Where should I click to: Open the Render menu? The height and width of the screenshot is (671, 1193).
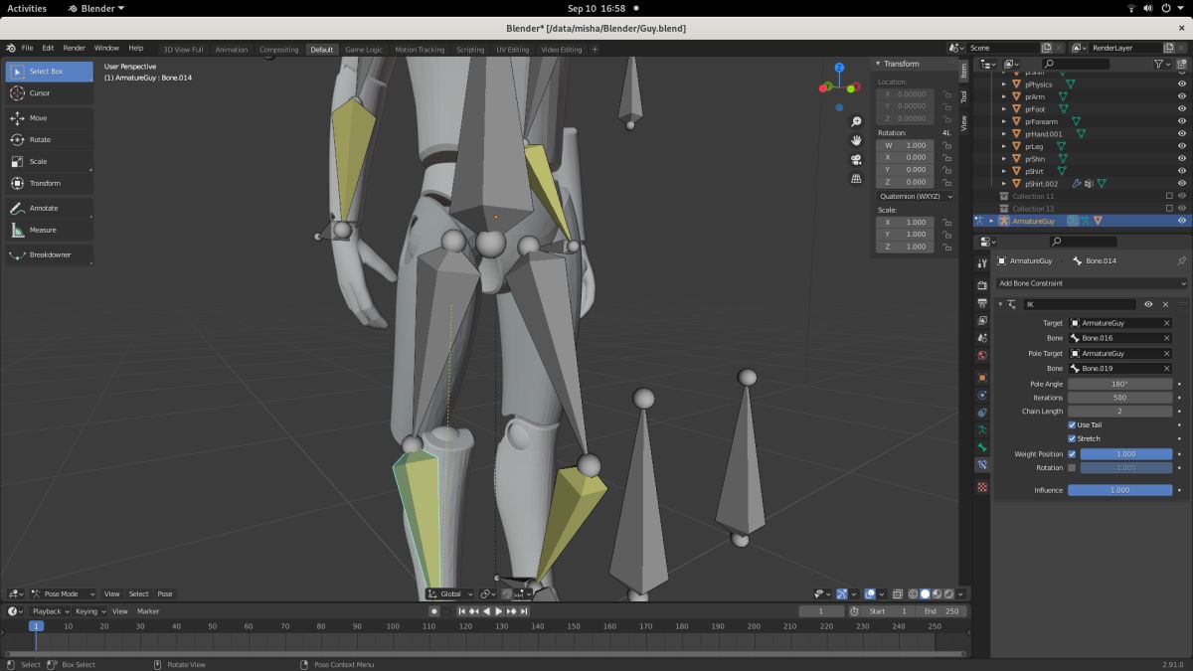pyautogui.click(x=75, y=48)
